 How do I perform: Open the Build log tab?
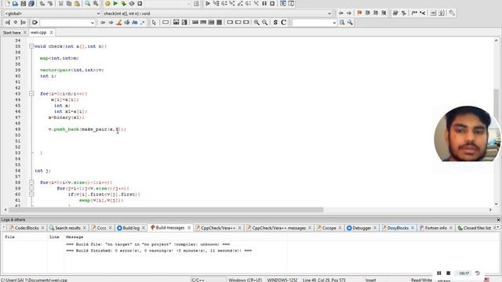[x=131, y=228]
